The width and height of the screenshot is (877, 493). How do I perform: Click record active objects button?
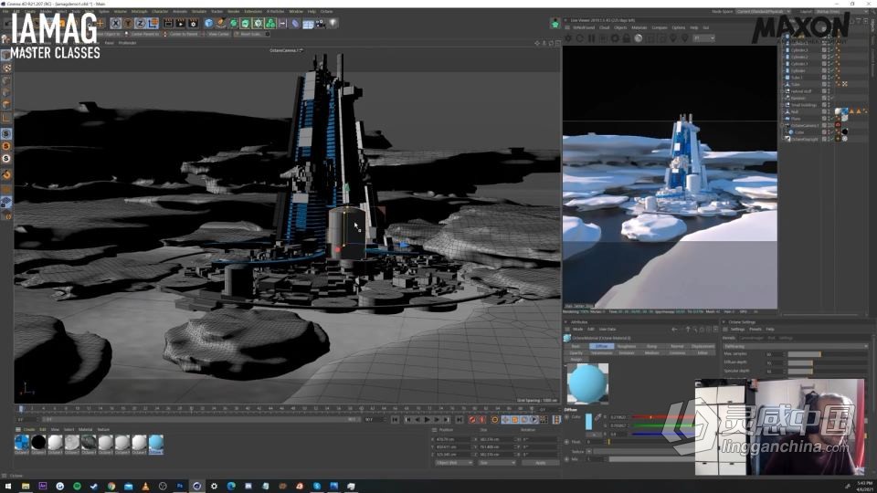[x=472, y=419]
